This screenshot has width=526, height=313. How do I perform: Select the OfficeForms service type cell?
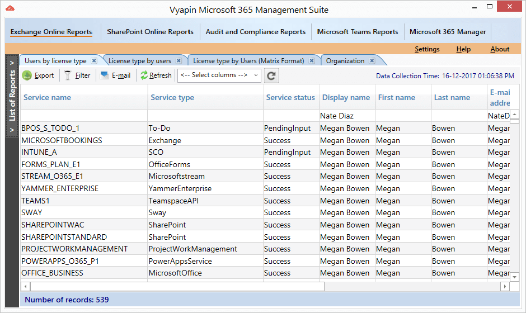coord(205,164)
